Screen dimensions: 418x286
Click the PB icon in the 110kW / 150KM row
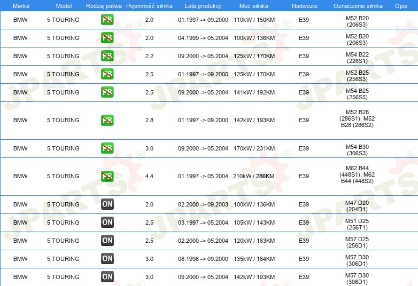tap(107, 20)
